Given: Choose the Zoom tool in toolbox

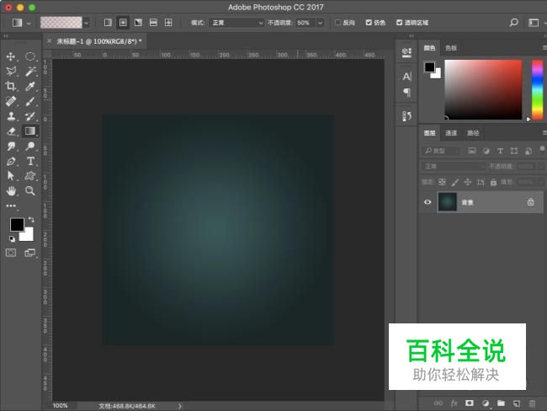Looking at the screenshot, I should [30, 191].
